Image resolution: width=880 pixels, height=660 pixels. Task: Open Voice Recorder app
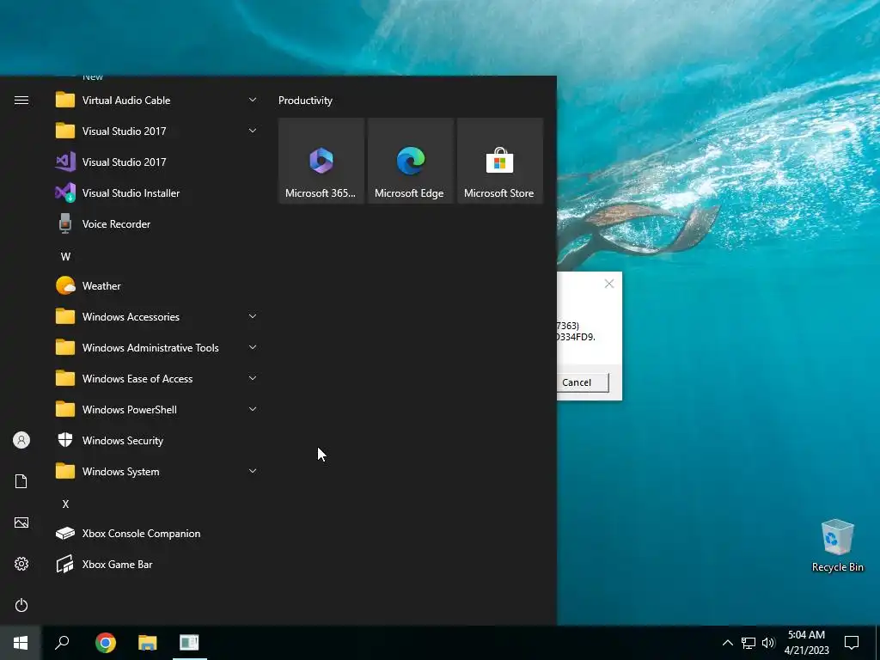(157, 224)
